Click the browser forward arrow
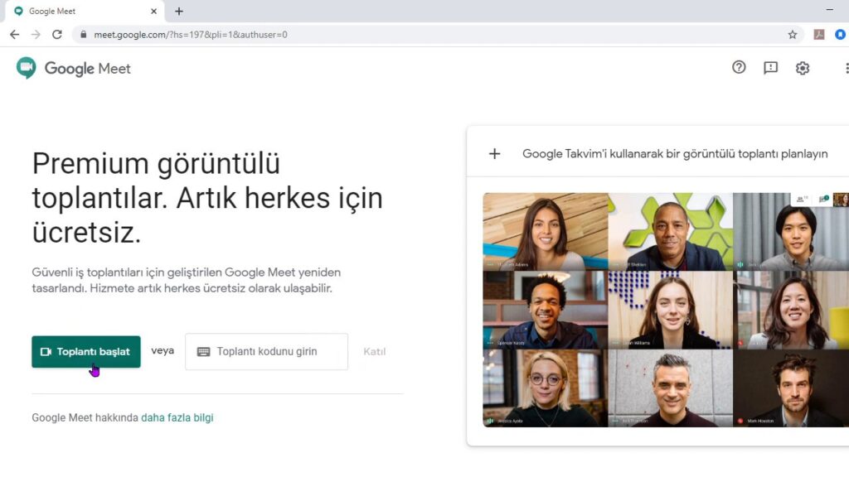 [x=36, y=35]
